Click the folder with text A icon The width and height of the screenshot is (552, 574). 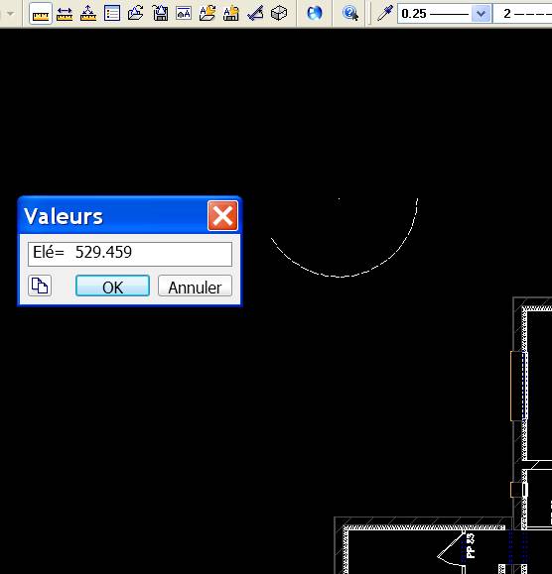pos(207,14)
